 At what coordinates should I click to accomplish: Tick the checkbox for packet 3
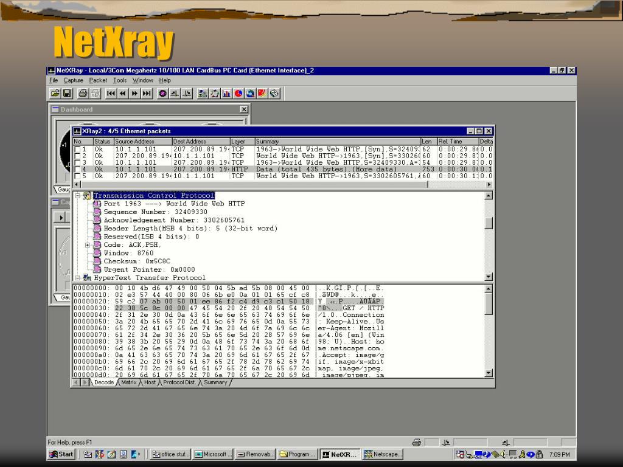click(x=77, y=162)
